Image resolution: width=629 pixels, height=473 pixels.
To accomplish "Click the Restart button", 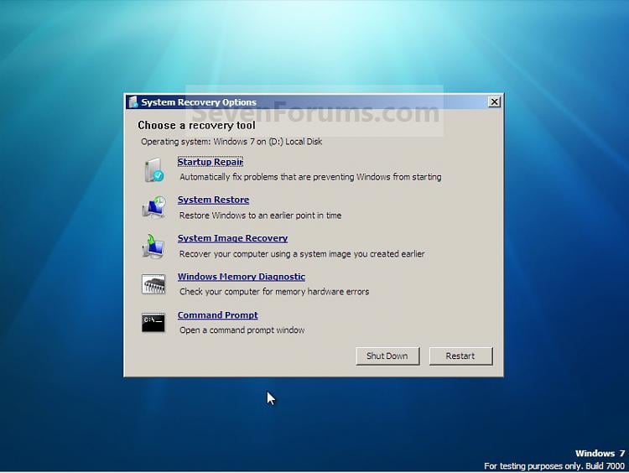I will [x=461, y=356].
